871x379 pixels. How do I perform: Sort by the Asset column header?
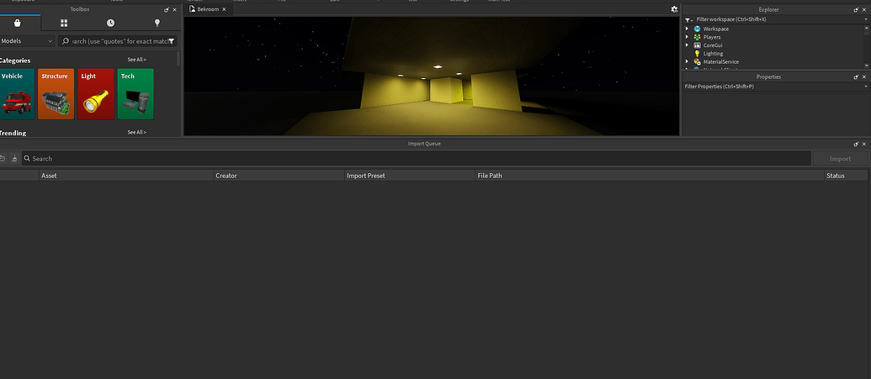click(x=126, y=176)
